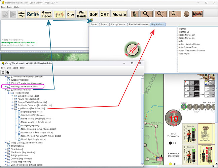
Task: Open File menu in Module Editor
Action: pos(3,68)
